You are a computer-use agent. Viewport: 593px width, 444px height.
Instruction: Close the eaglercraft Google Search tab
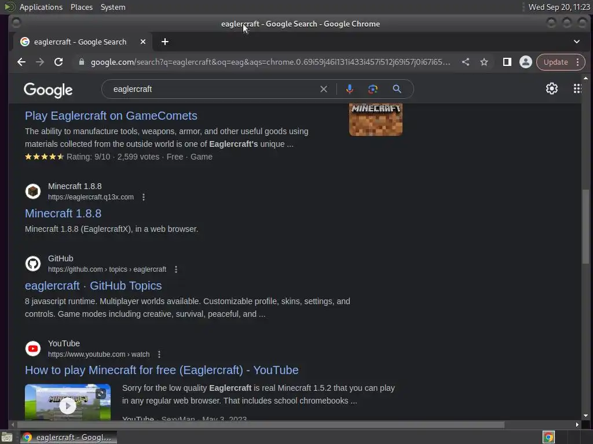coord(143,42)
